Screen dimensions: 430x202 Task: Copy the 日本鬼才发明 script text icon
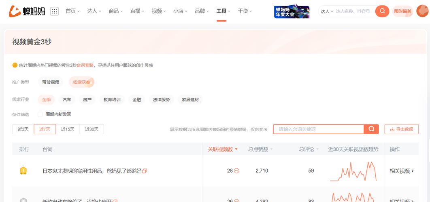145,171
